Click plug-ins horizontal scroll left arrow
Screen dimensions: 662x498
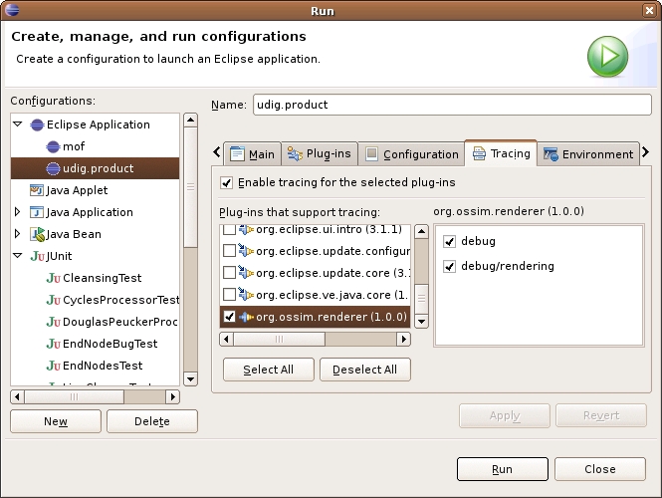click(227, 339)
